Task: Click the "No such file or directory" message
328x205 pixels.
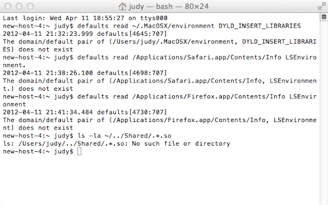Action: (x=181, y=143)
